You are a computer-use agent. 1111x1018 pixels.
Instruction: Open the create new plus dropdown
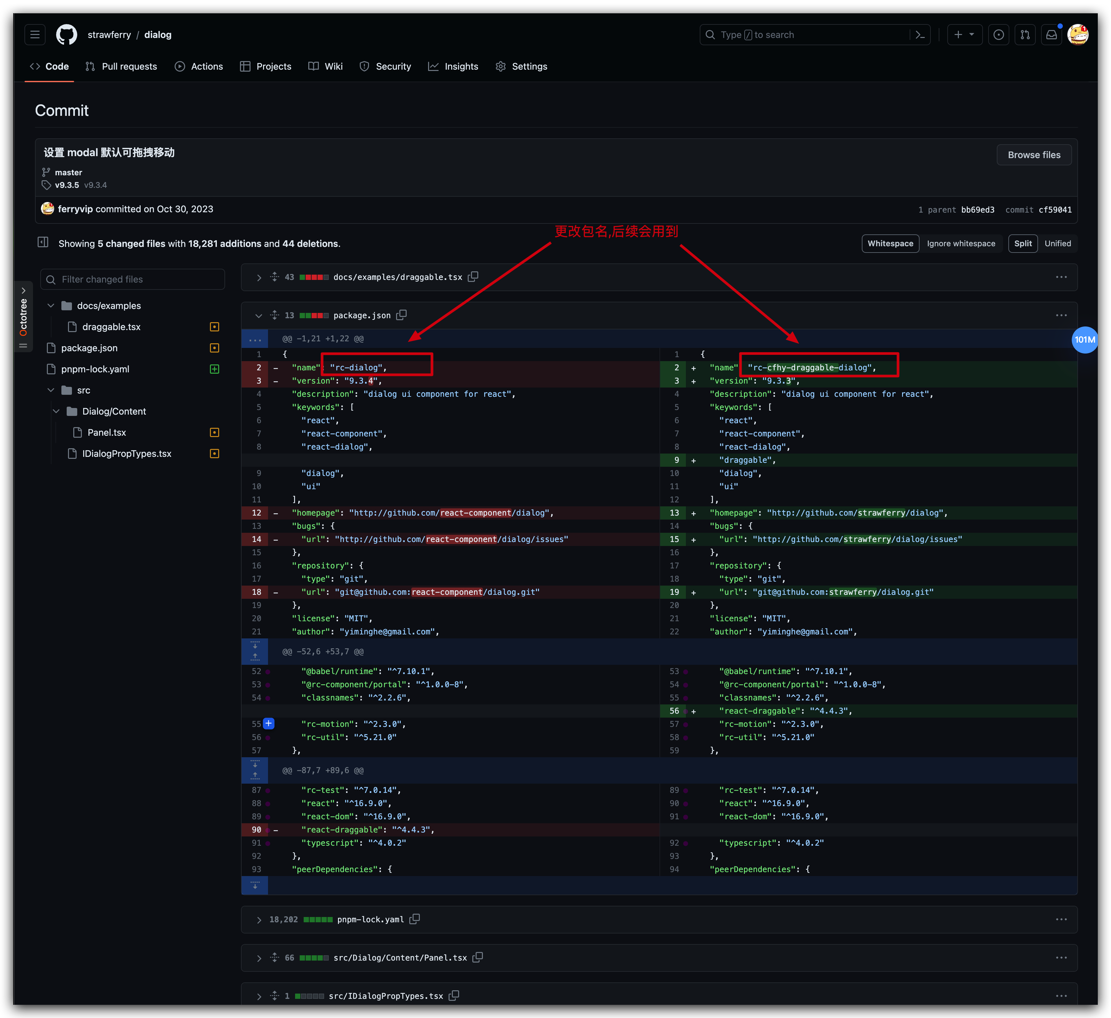click(x=964, y=35)
